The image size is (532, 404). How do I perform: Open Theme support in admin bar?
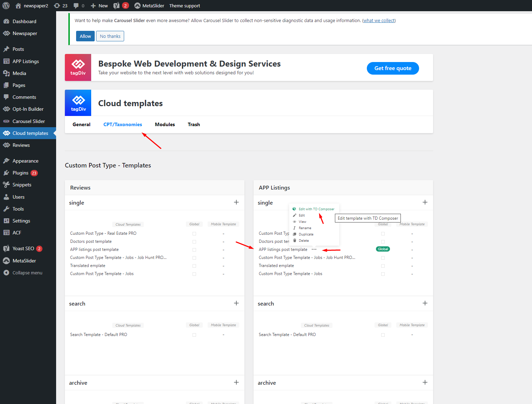184,6
